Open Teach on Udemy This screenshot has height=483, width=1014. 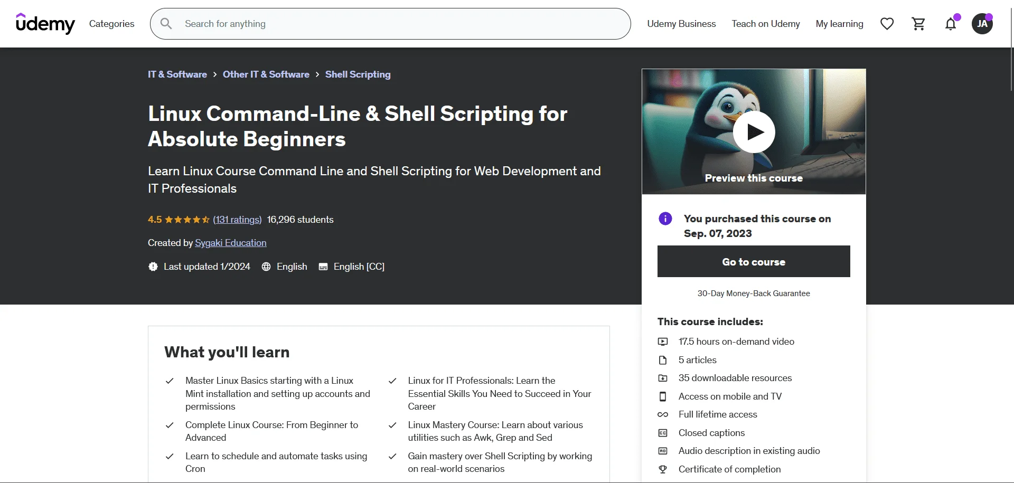766,24
